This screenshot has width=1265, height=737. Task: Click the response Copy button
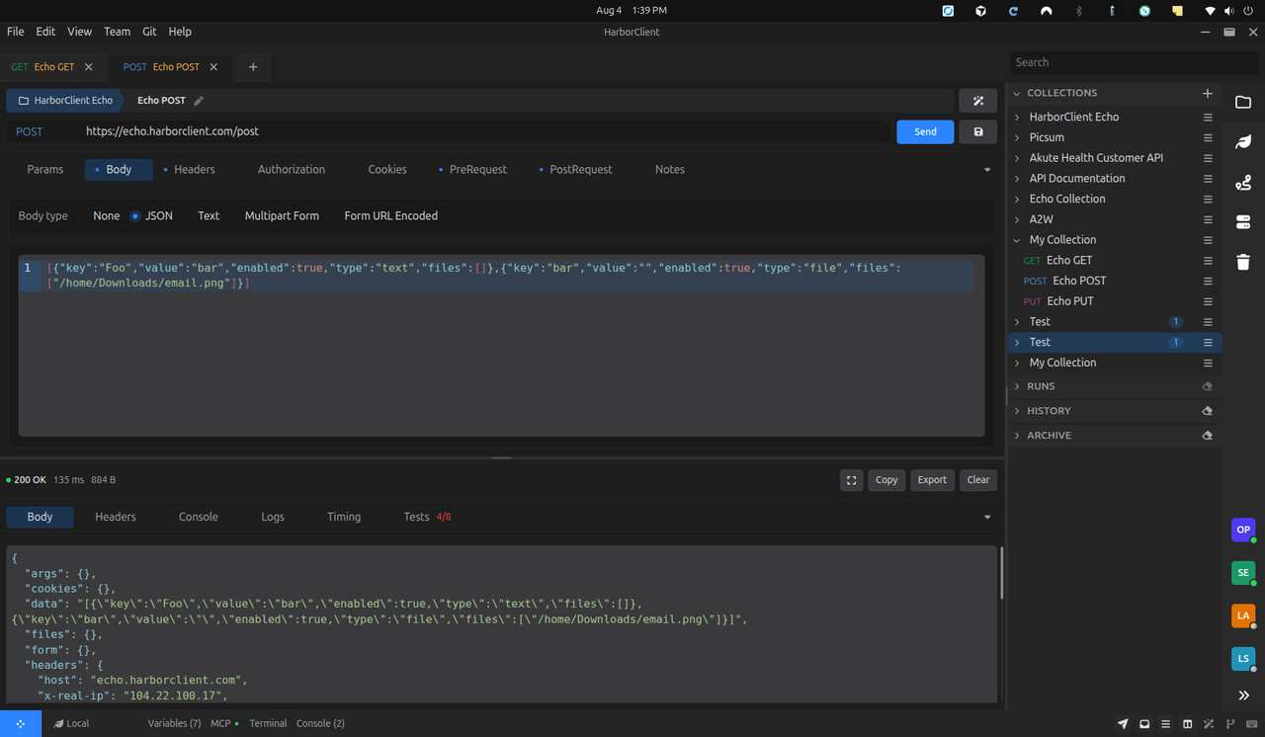(886, 480)
